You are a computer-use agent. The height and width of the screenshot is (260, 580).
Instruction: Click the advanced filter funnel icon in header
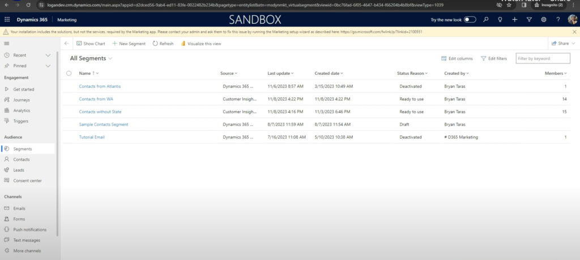point(529,19)
